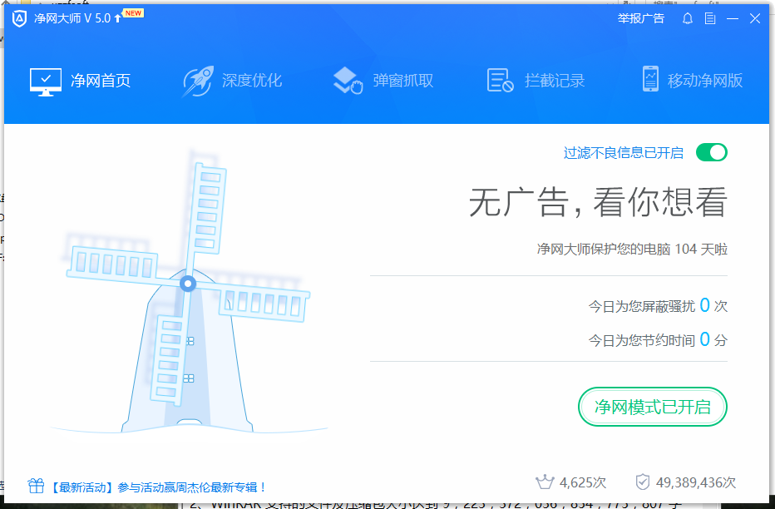Toggle the 过滤不良信息 switch

click(x=711, y=152)
